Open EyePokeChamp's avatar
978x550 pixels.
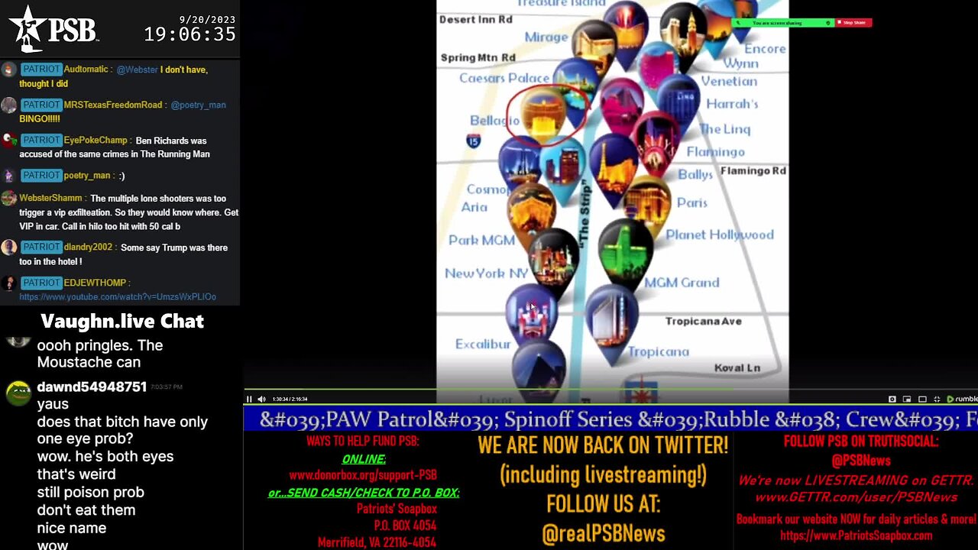tap(8, 141)
